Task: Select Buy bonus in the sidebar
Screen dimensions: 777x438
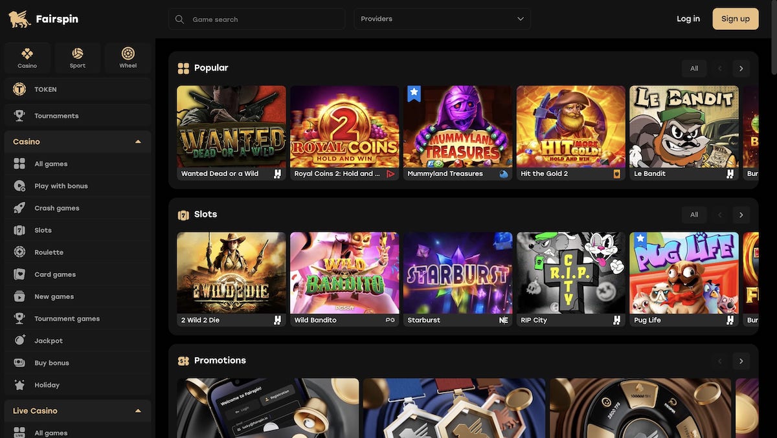Action: point(52,363)
